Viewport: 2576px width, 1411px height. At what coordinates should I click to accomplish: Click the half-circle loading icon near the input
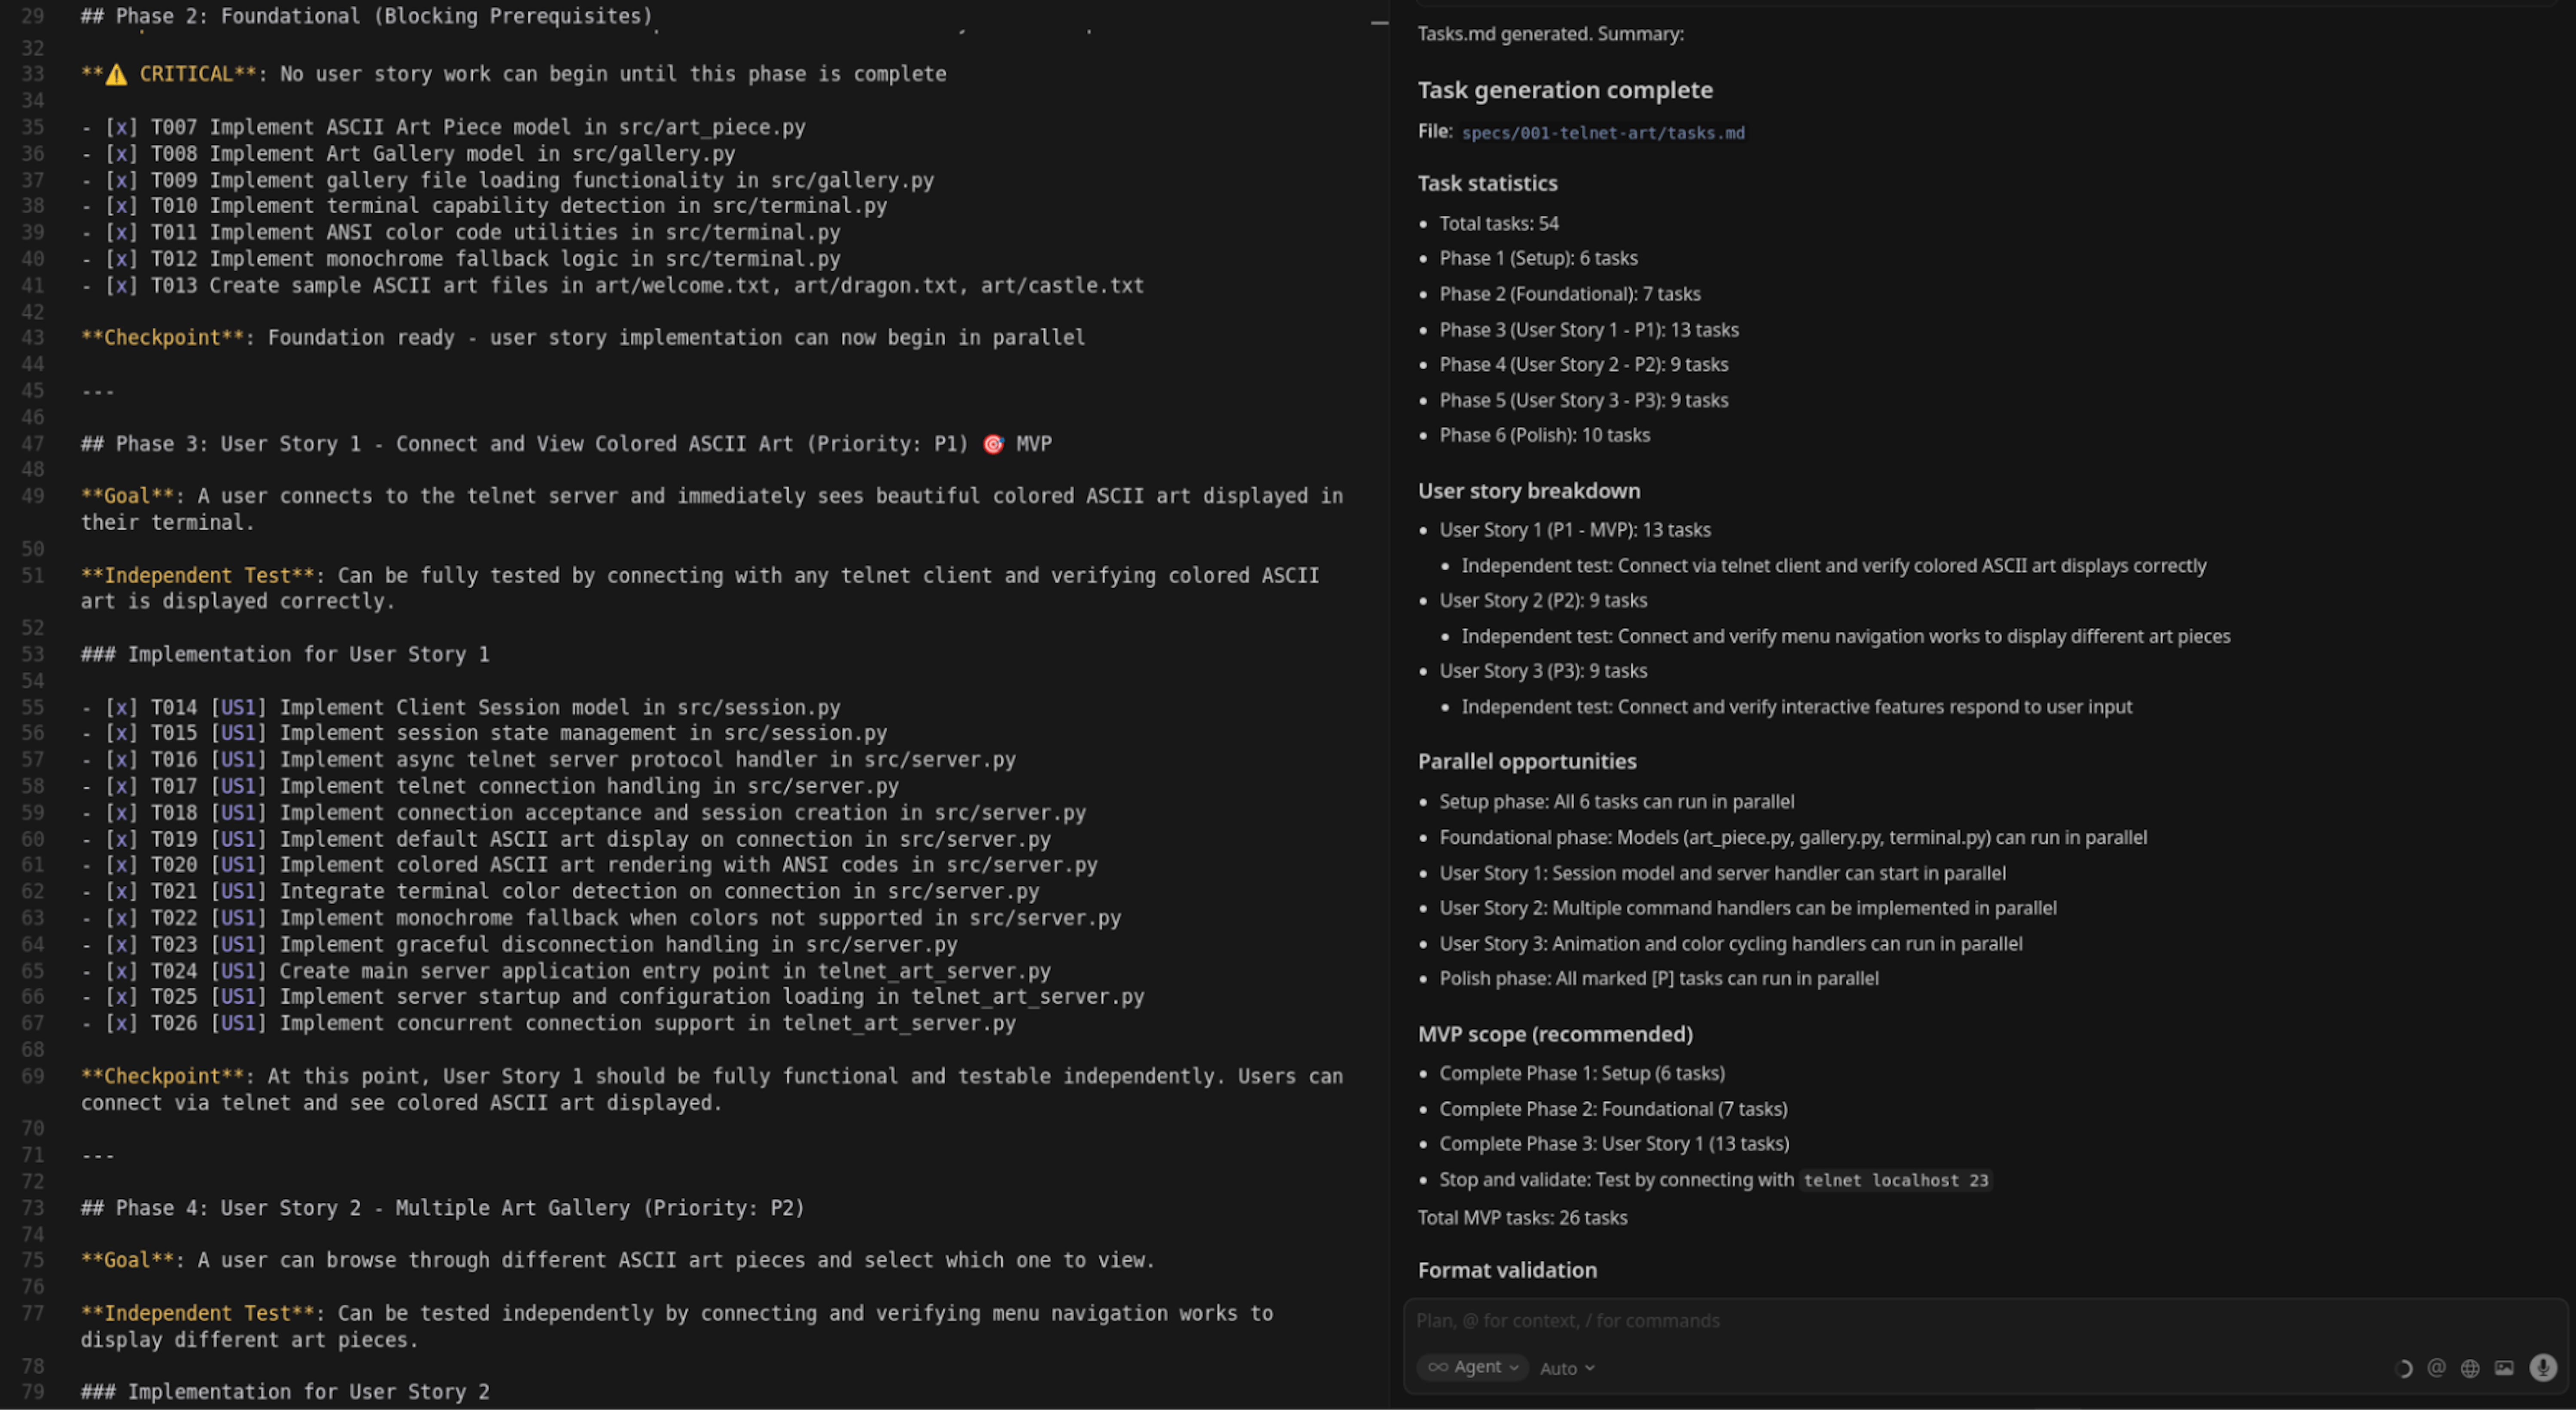tap(2404, 1369)
